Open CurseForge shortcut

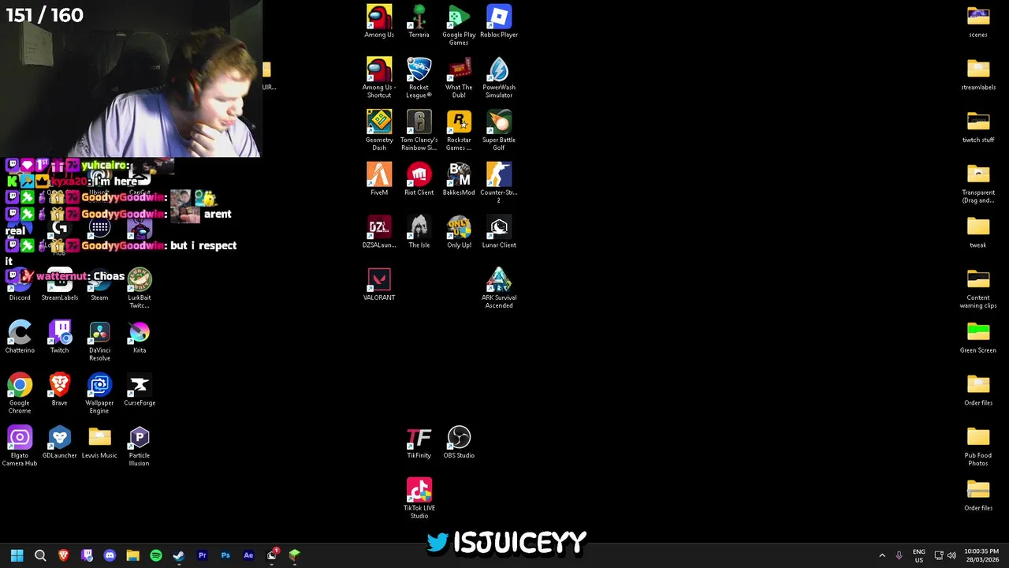tap(140, 390)
